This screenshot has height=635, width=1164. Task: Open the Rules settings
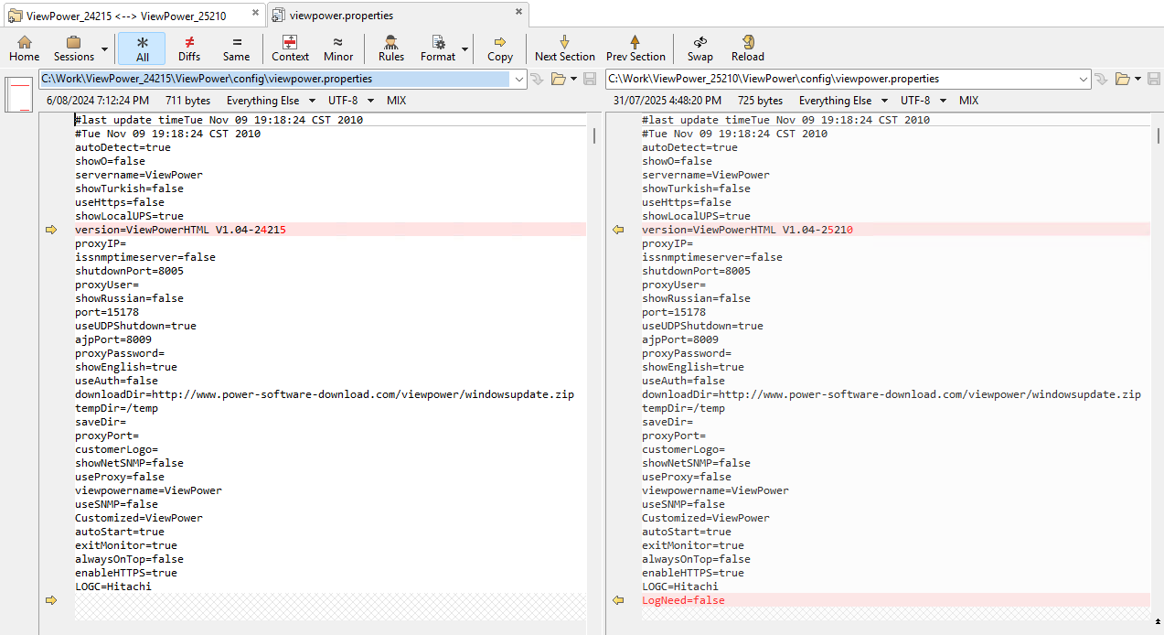(x=391, y=48)
